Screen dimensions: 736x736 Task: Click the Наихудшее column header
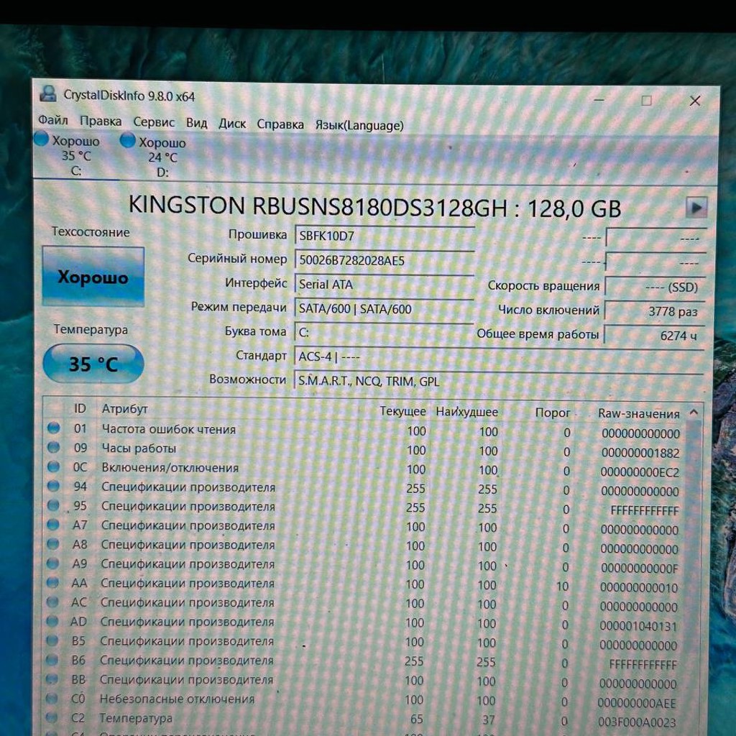pos(466,412)
